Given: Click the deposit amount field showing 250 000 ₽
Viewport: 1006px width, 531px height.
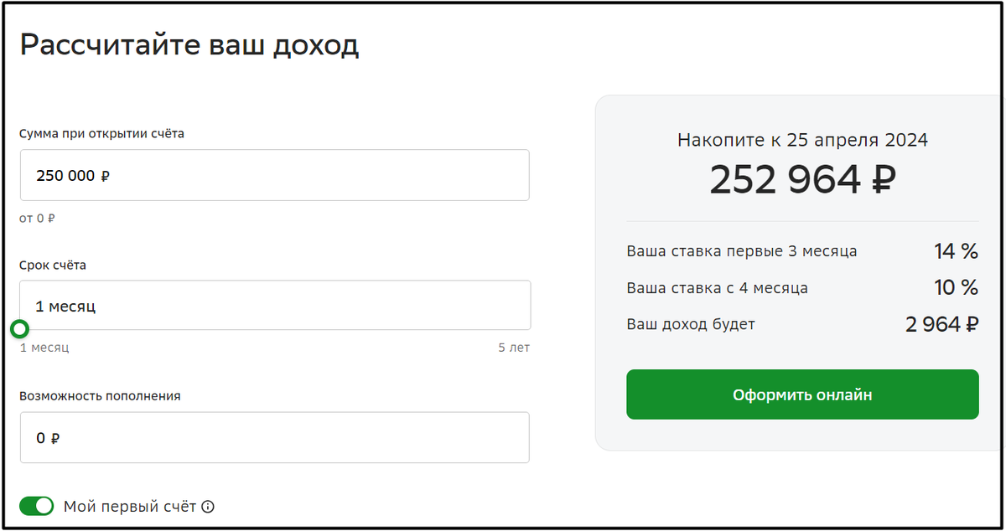Looking at the screenshot, I should [x=274, y=175].
